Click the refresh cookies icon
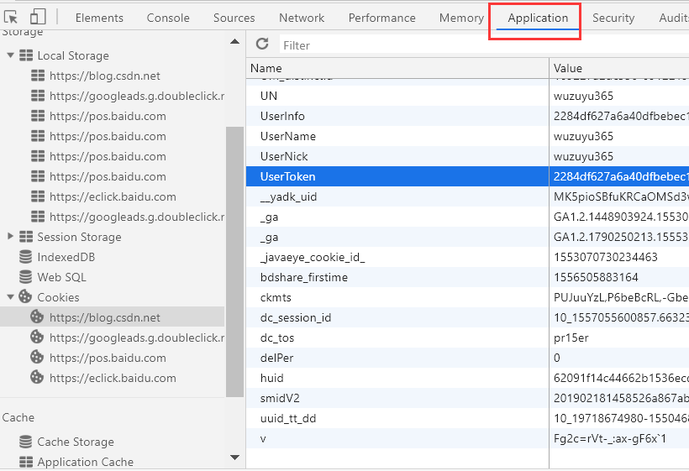 tap(262, 44)
